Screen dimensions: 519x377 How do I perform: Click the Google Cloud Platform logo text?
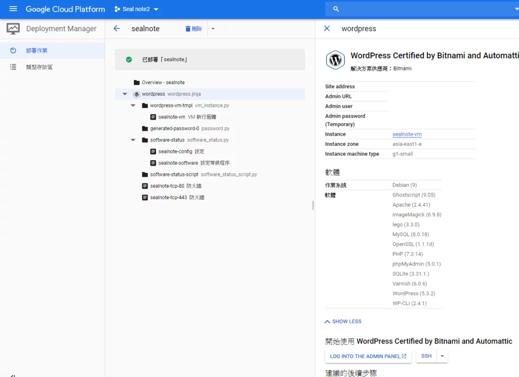point(65,9)
